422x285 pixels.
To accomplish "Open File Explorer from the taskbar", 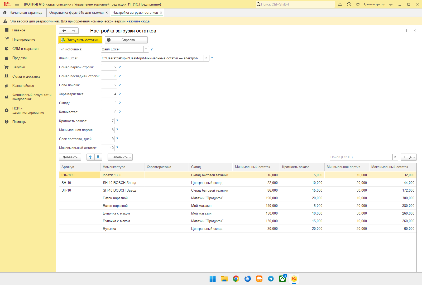I will click(x=224, y=279).
